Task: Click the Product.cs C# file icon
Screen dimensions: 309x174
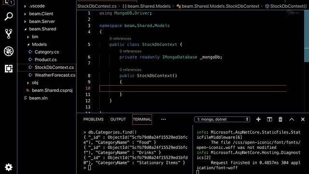Action: (x=30, y=59)
